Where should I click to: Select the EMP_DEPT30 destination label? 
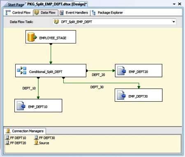click(138, 96)
